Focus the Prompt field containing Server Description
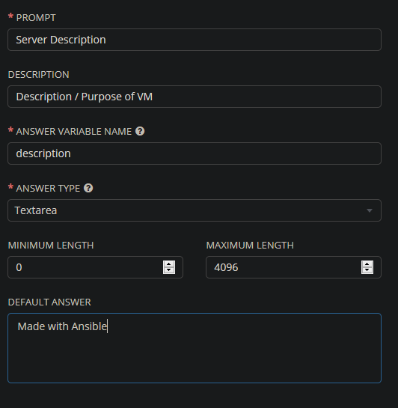Image resolution: width=398 pixels, height=408 pixels. 195,40
